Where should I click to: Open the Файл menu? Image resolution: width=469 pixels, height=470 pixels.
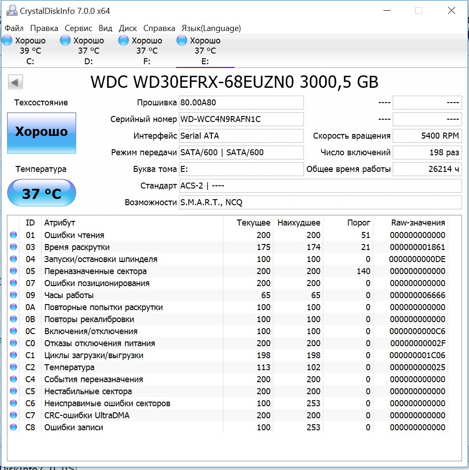(14, 28)
